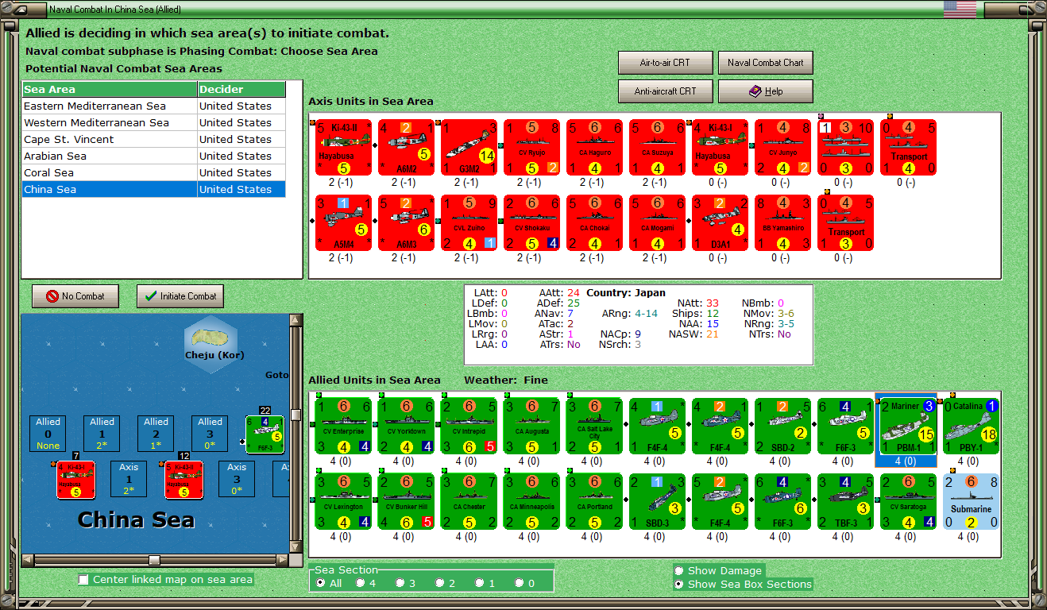
Task: Open the Help window
Action: [x=766, y=91]
